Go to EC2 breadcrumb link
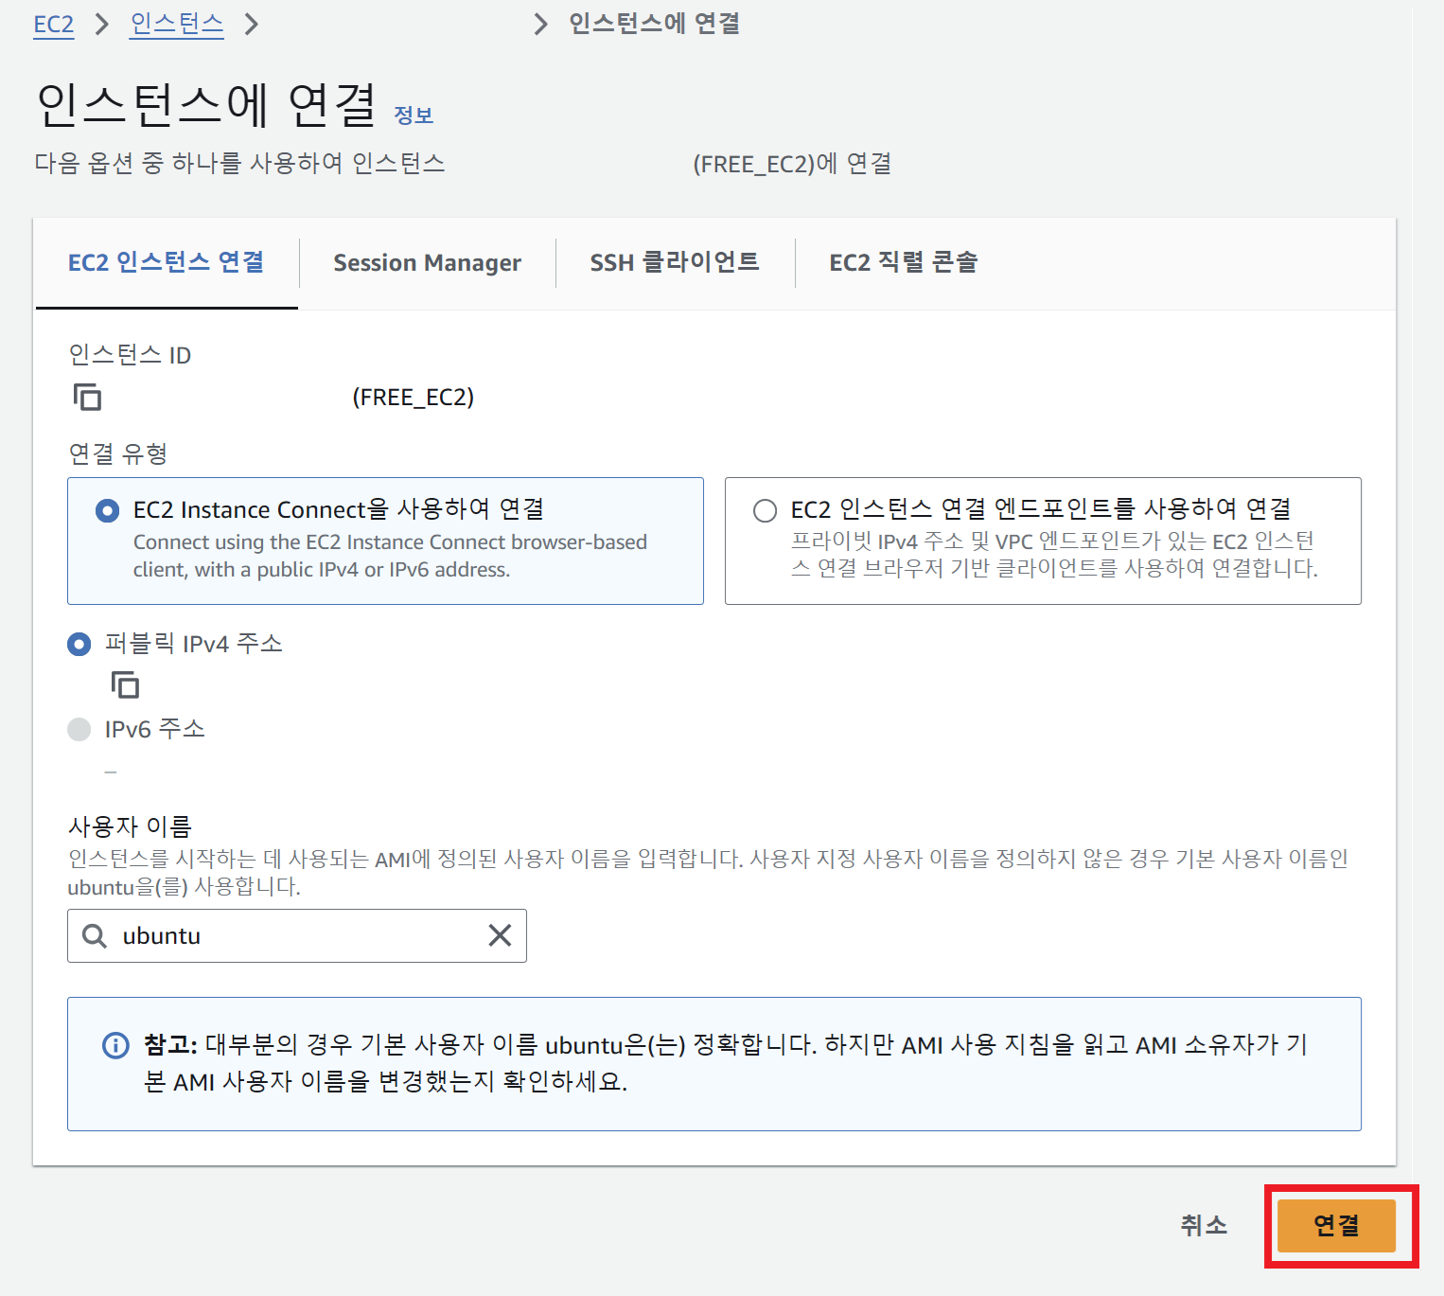 (x=54, y=24)
